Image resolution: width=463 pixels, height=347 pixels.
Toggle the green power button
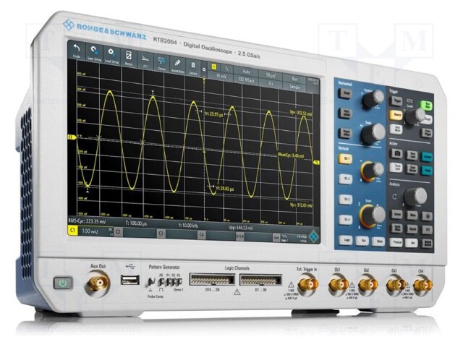63,283
